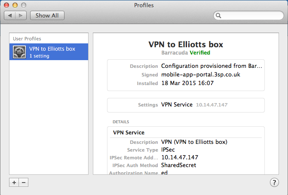
Task: Remove the profile with the minus button
Action: click(24, 183)
